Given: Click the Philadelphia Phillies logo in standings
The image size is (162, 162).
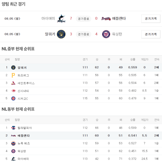Looking at the screenshot, I should point(13,128).
